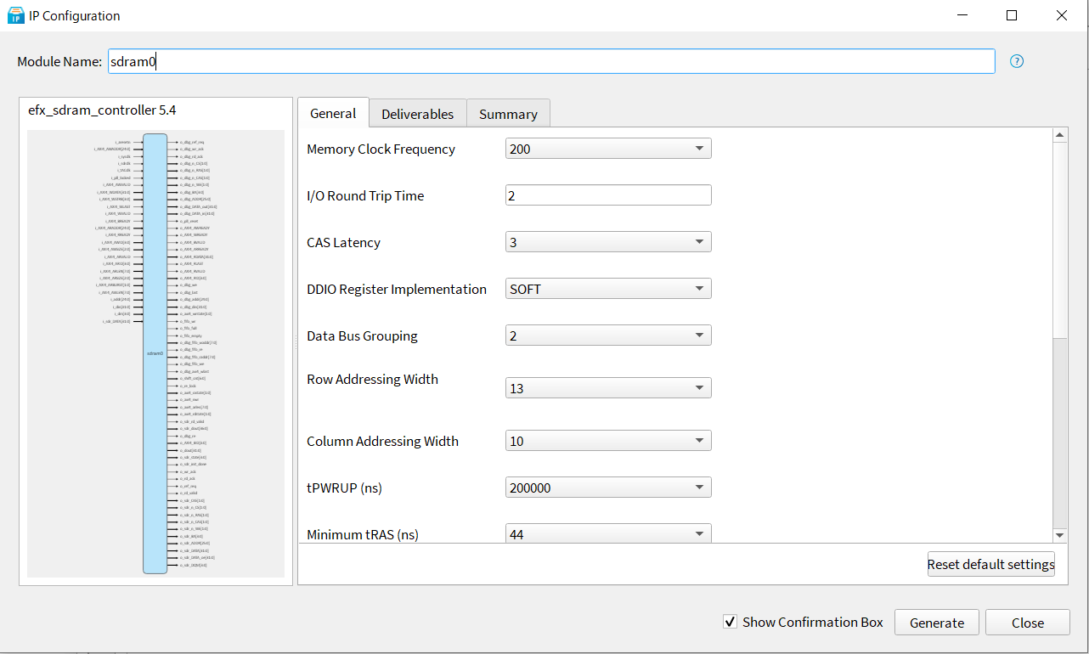Open Row Addressing Width dropdown
The height and width of the screenshot is (654, 1089).
click(x=608, y=388)
